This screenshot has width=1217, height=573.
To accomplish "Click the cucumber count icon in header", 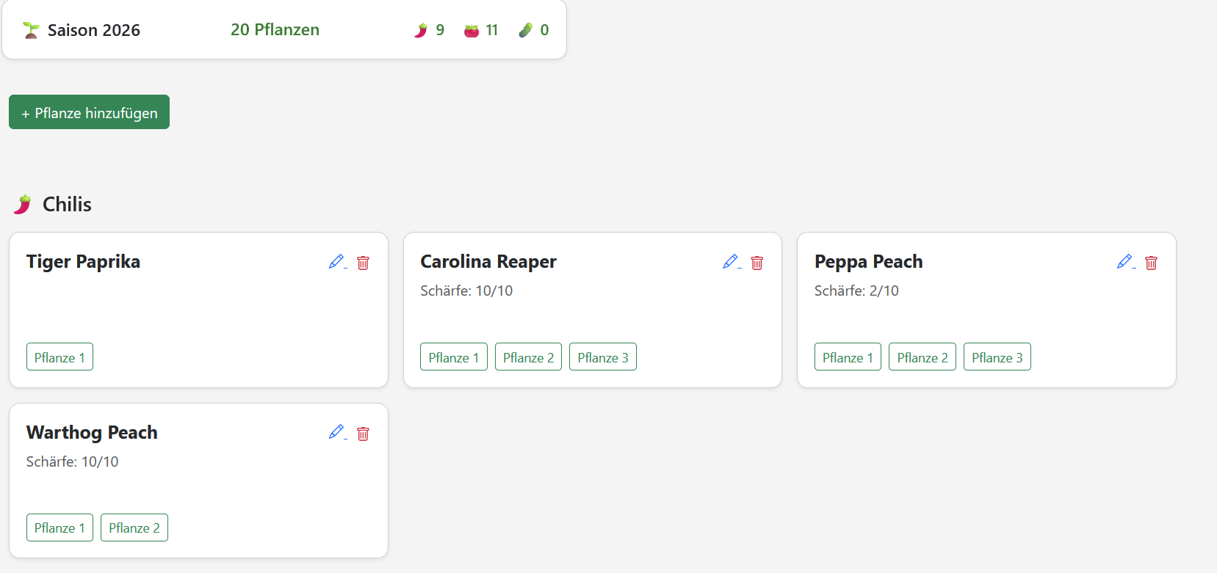I will tap(525, 30).
